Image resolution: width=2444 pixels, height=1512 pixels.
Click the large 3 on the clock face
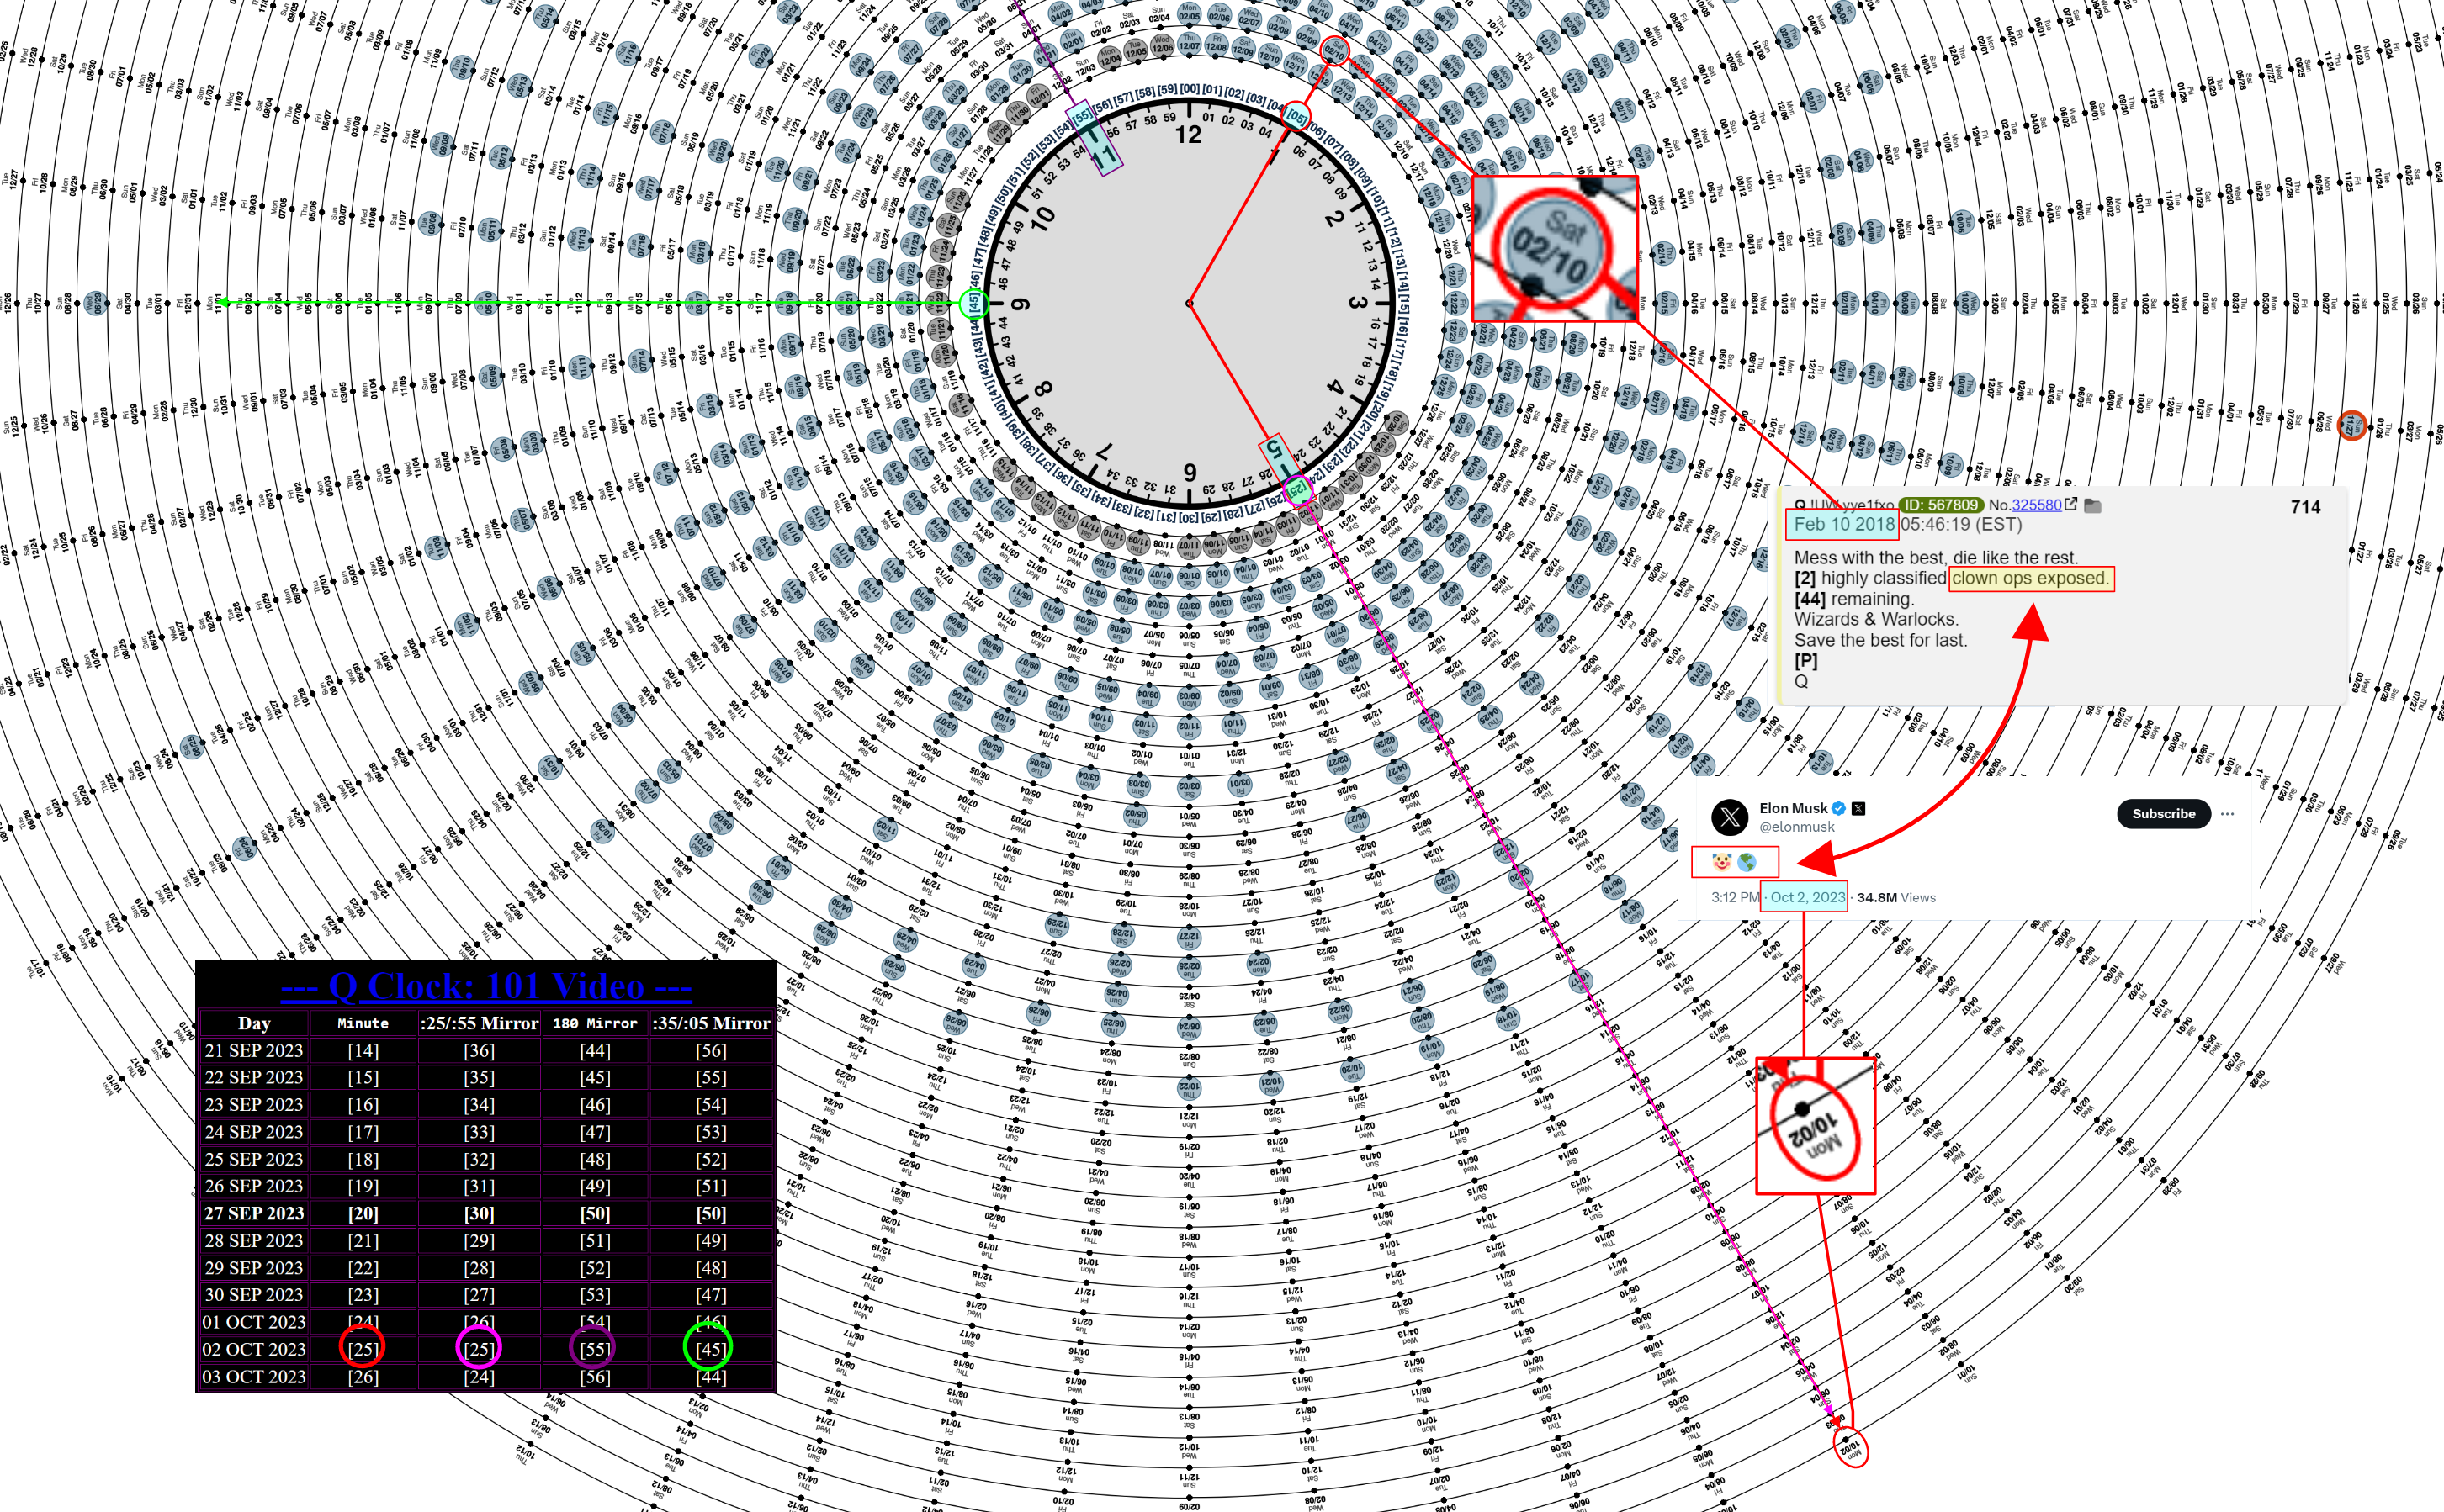click(x=1356, y=302)
